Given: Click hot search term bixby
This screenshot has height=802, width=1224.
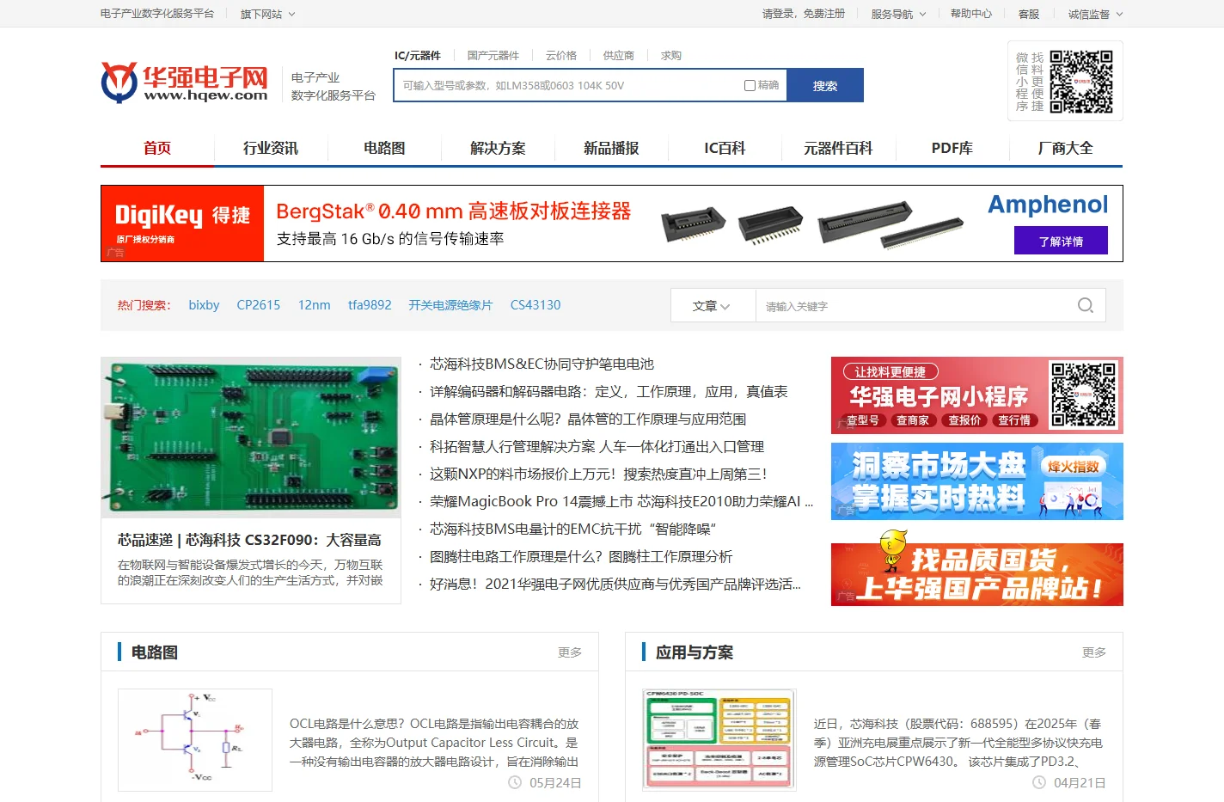Looking at the screenshot, I should (x=204, y=305).
